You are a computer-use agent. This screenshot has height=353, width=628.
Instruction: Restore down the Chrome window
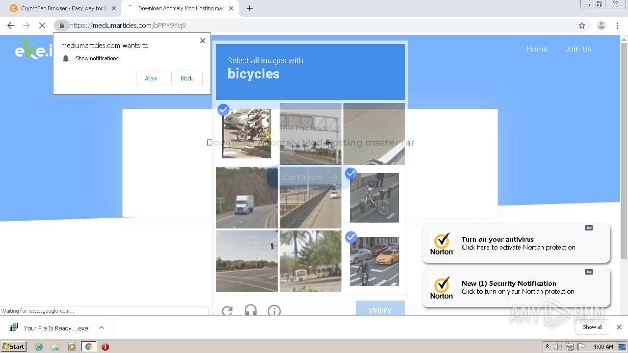599,4
